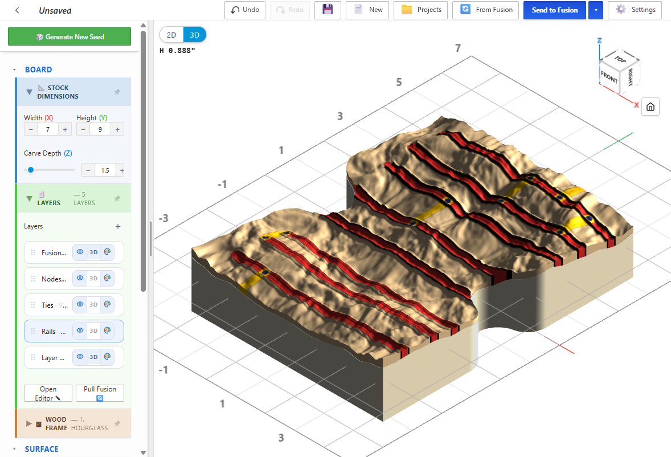Collapse the SURFACE group

[14, 449]
